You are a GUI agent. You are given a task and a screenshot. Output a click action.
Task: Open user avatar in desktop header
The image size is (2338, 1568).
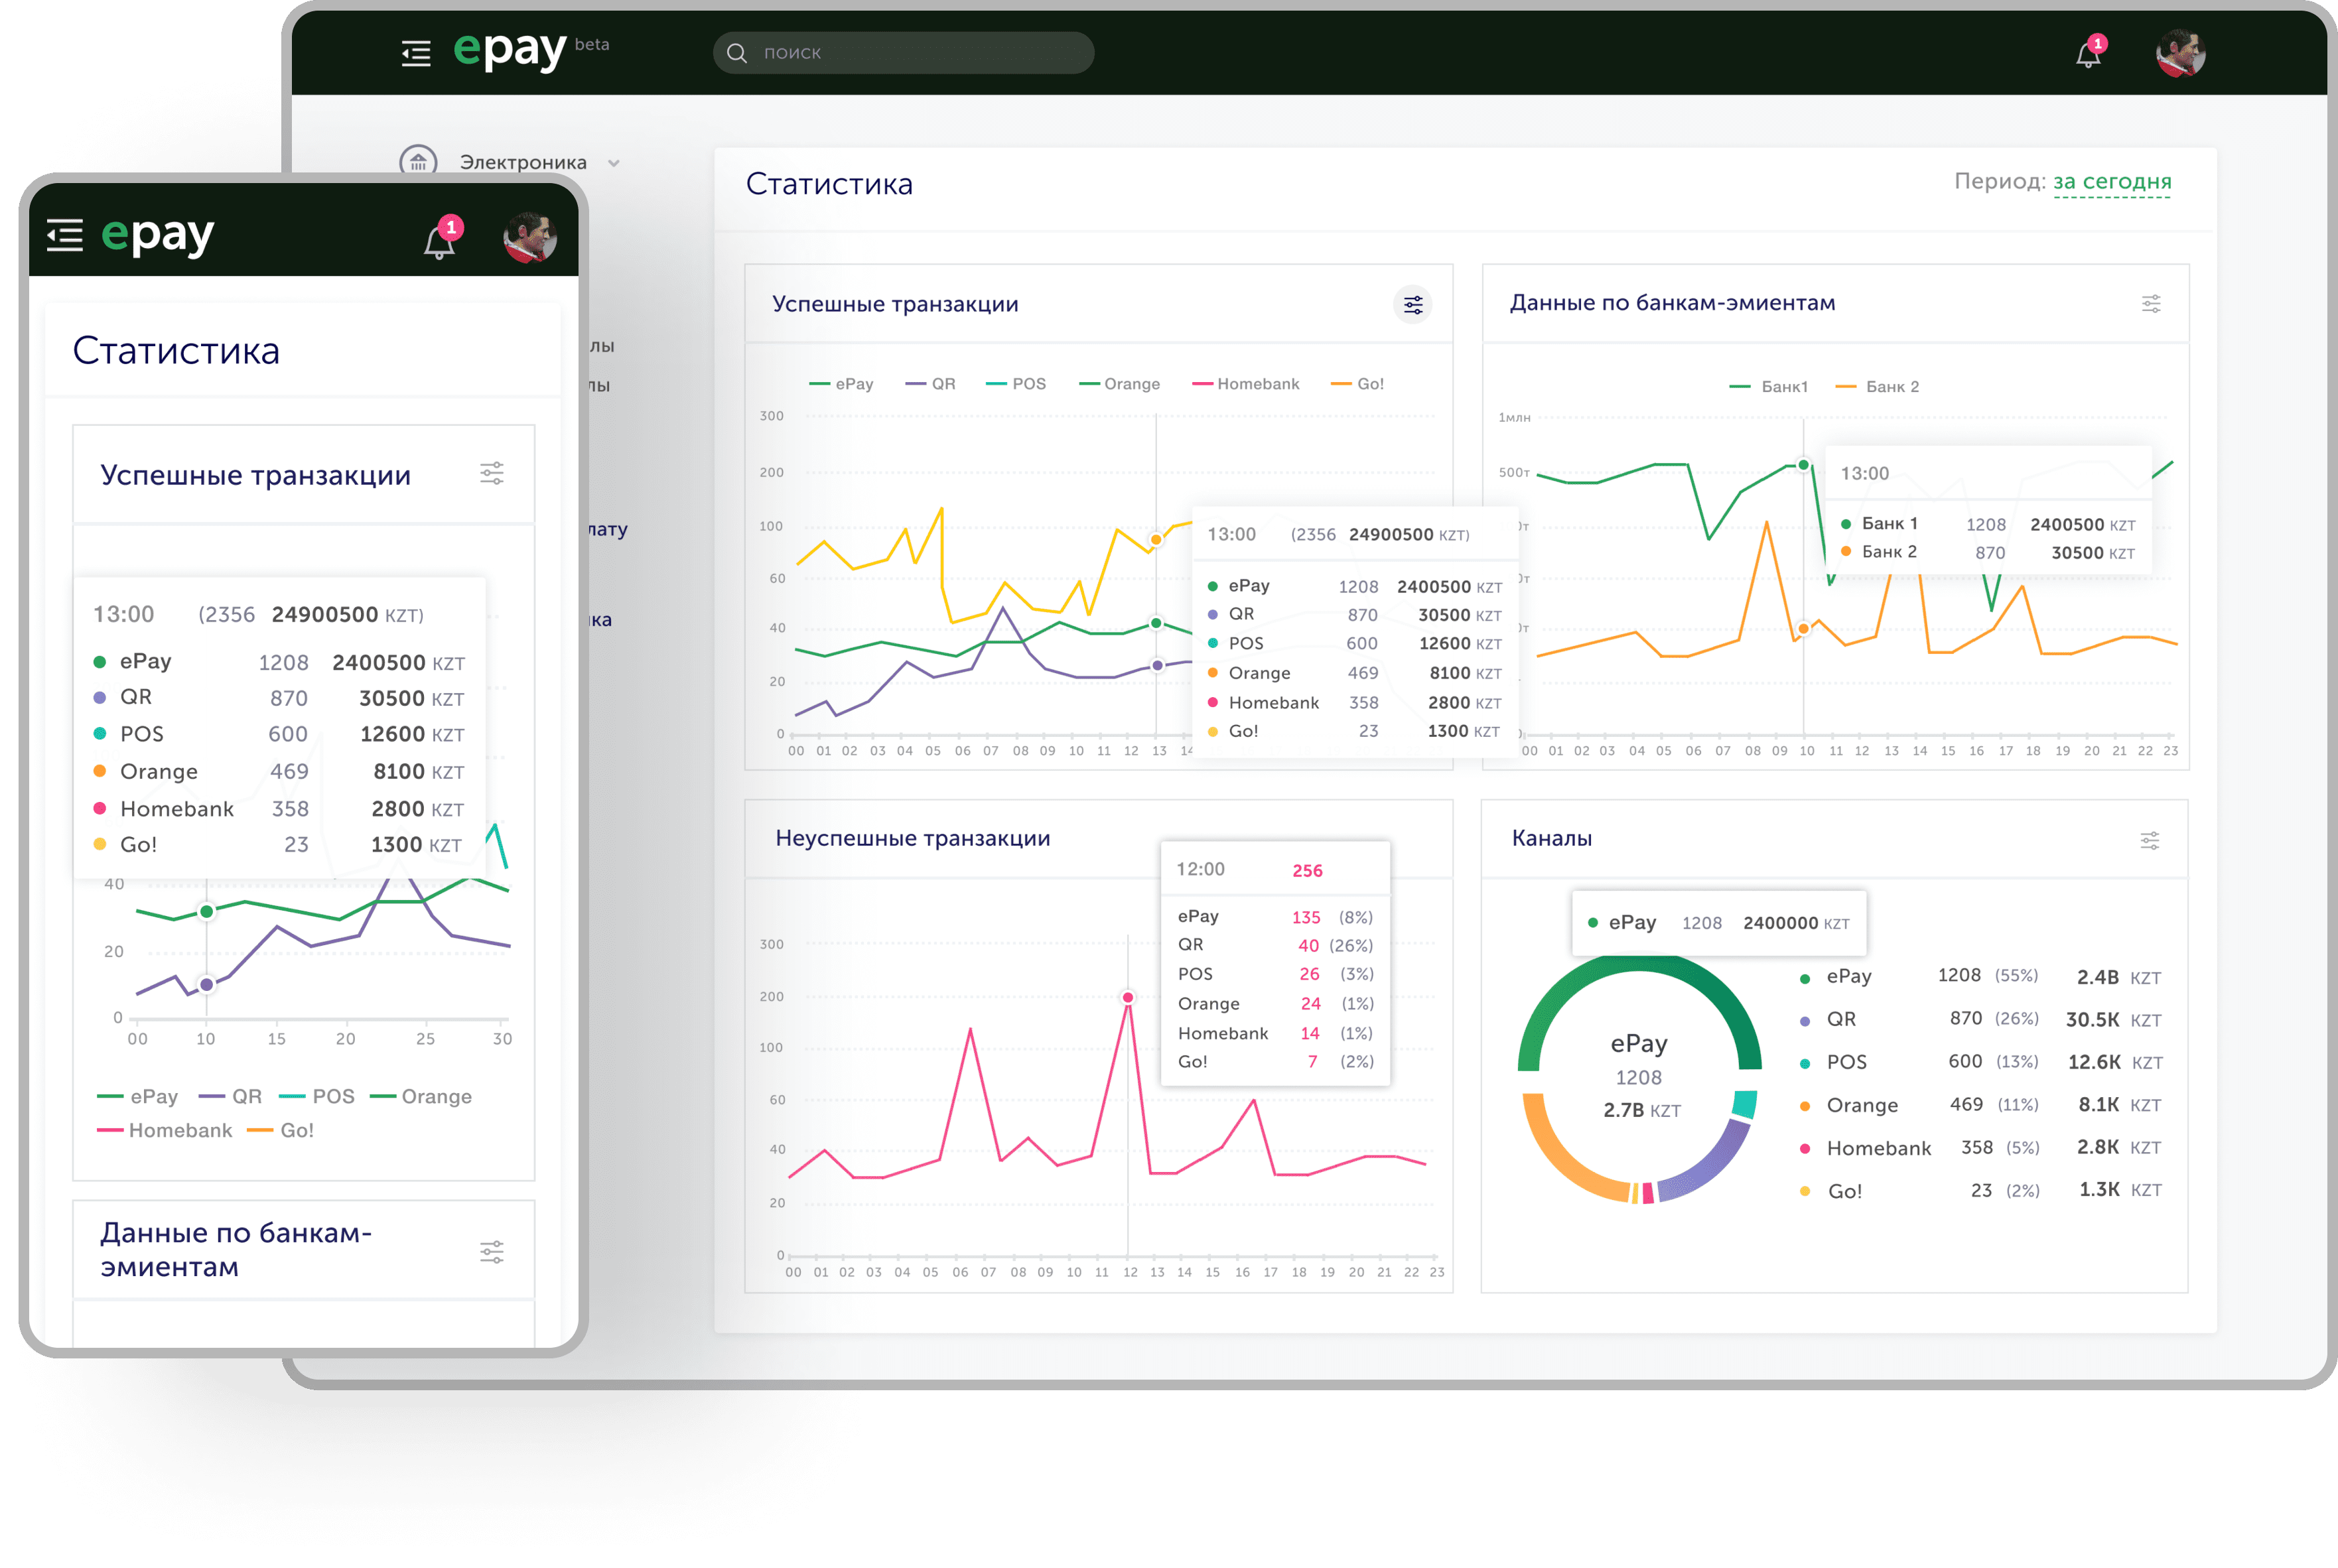[2180, 53]
